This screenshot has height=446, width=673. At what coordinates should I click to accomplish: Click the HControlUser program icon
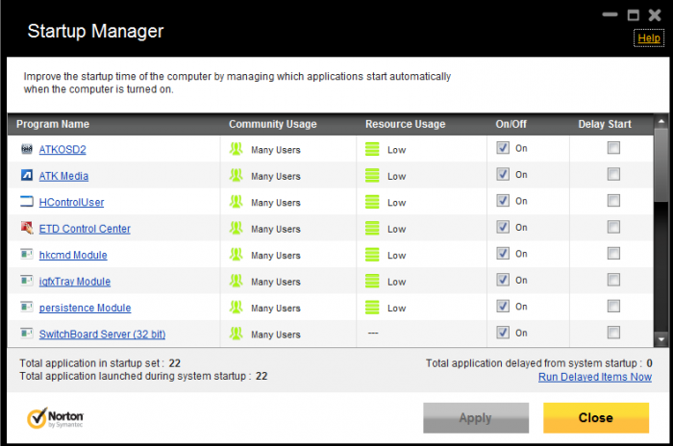(27, 202)
